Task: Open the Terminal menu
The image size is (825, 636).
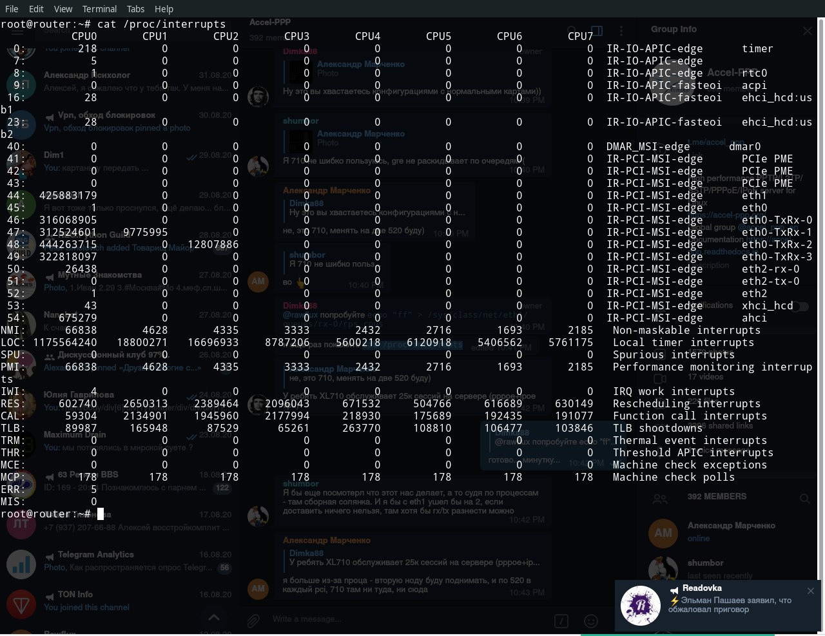Action: (99, 9)
